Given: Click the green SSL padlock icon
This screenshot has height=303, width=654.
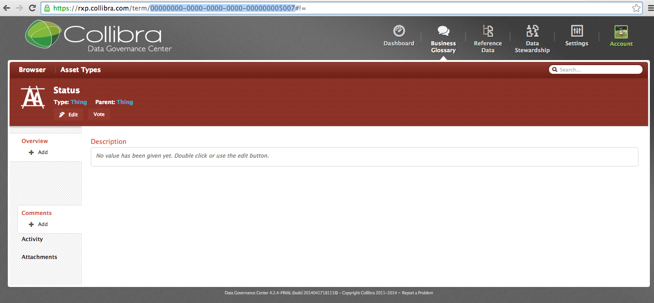Looking at the screenshot, I should (x=46, y=8).
